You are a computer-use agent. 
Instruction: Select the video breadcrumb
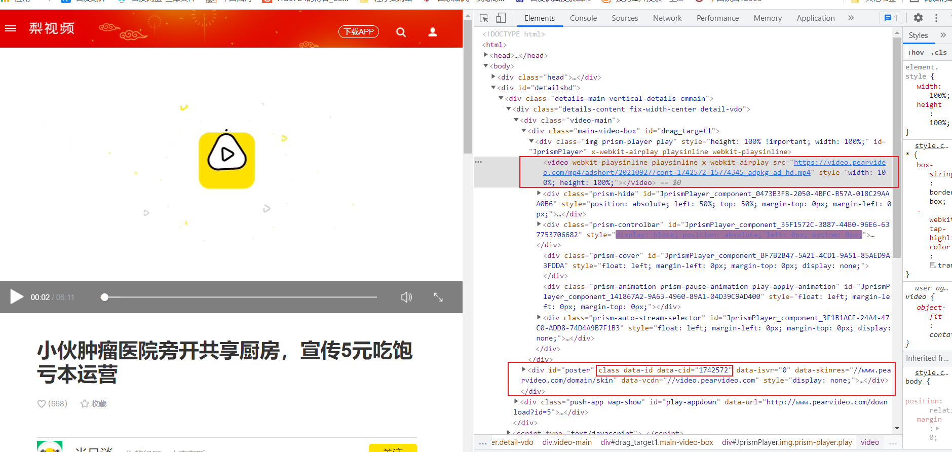[870, 442]
